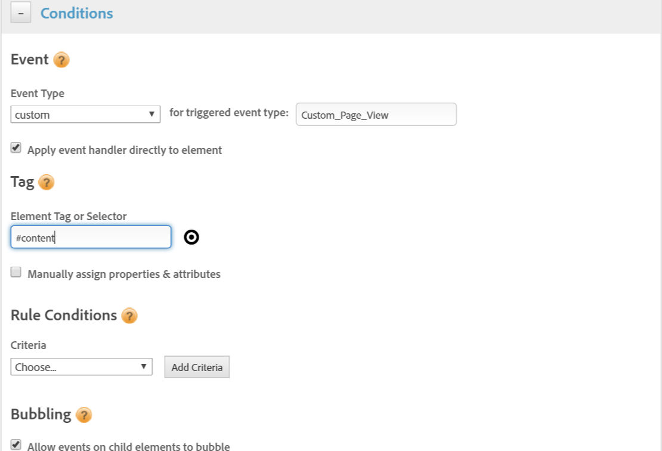662x451 pixels.
Task: Click the Apply event handler label text
Action: (x=125, y=150)
